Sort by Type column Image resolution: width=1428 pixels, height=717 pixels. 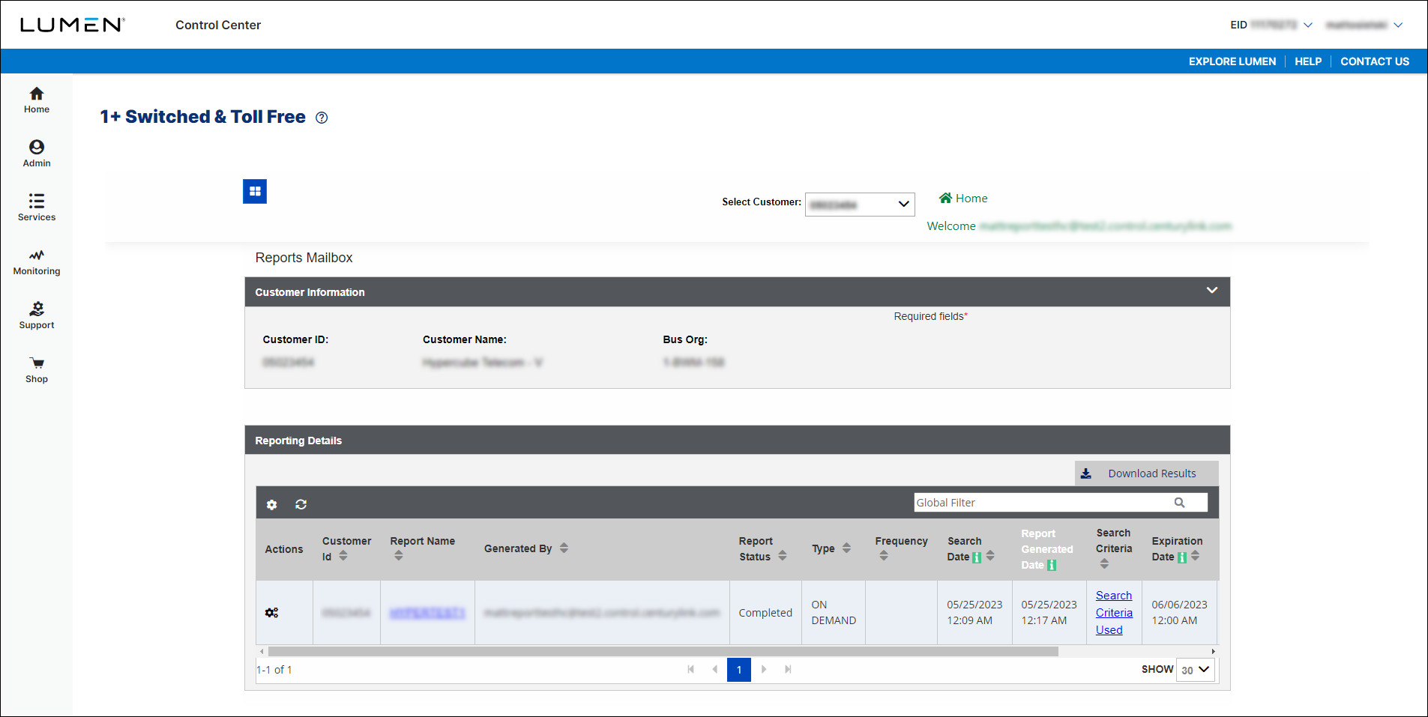pos(846,548)
